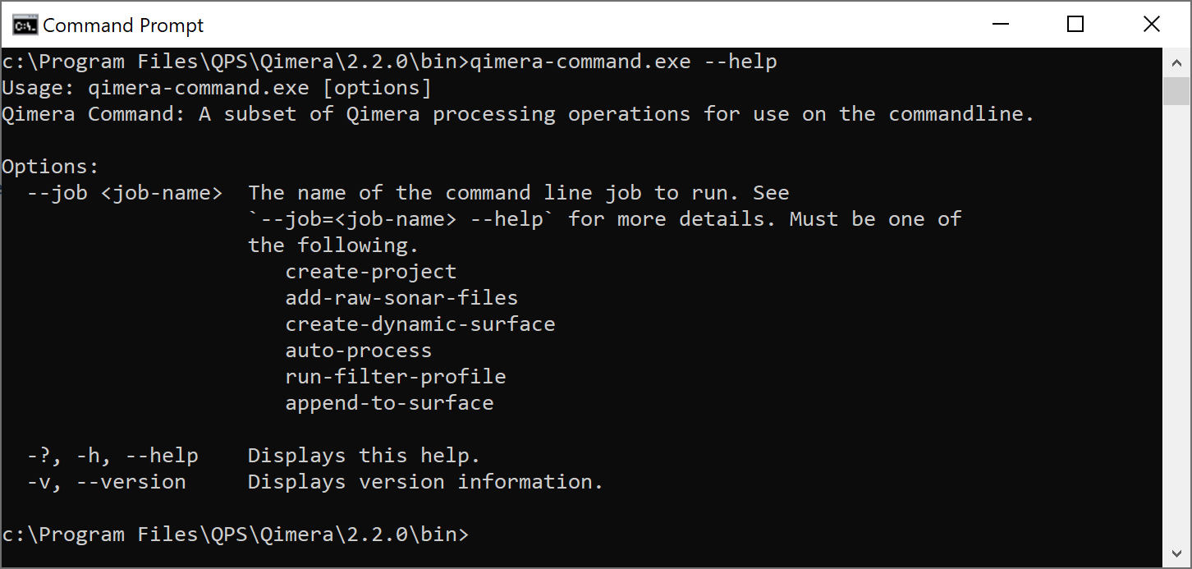Click the scrollbar down arrow

click(x=1176, y=552)
